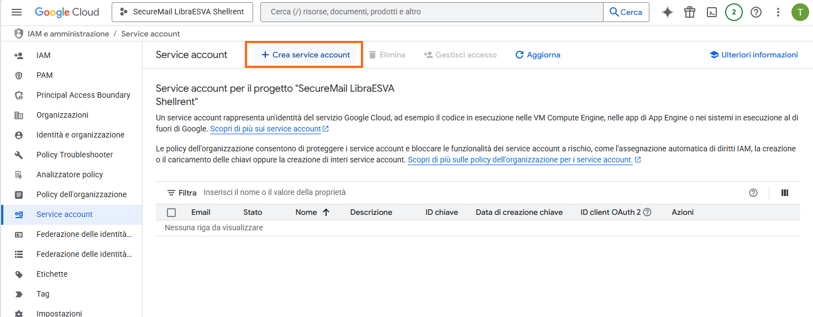Go to IAM in the sidebar
Viewport: 813px width, 317px height.
coord(43,55)
